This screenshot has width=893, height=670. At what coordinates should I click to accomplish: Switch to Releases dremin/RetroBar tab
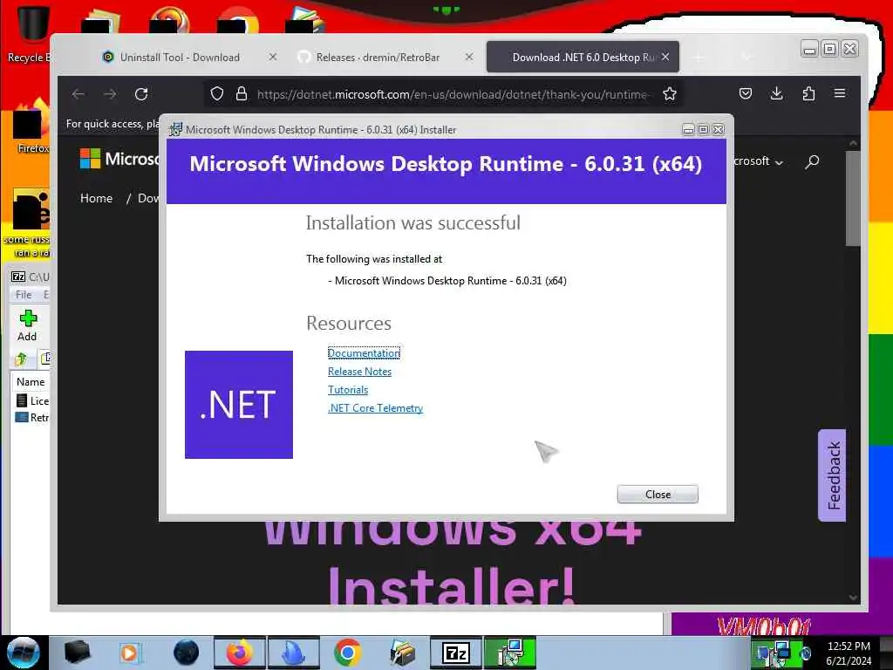[378, 57]
